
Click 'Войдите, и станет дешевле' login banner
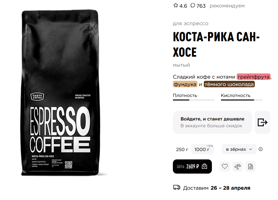pos(213,122)
